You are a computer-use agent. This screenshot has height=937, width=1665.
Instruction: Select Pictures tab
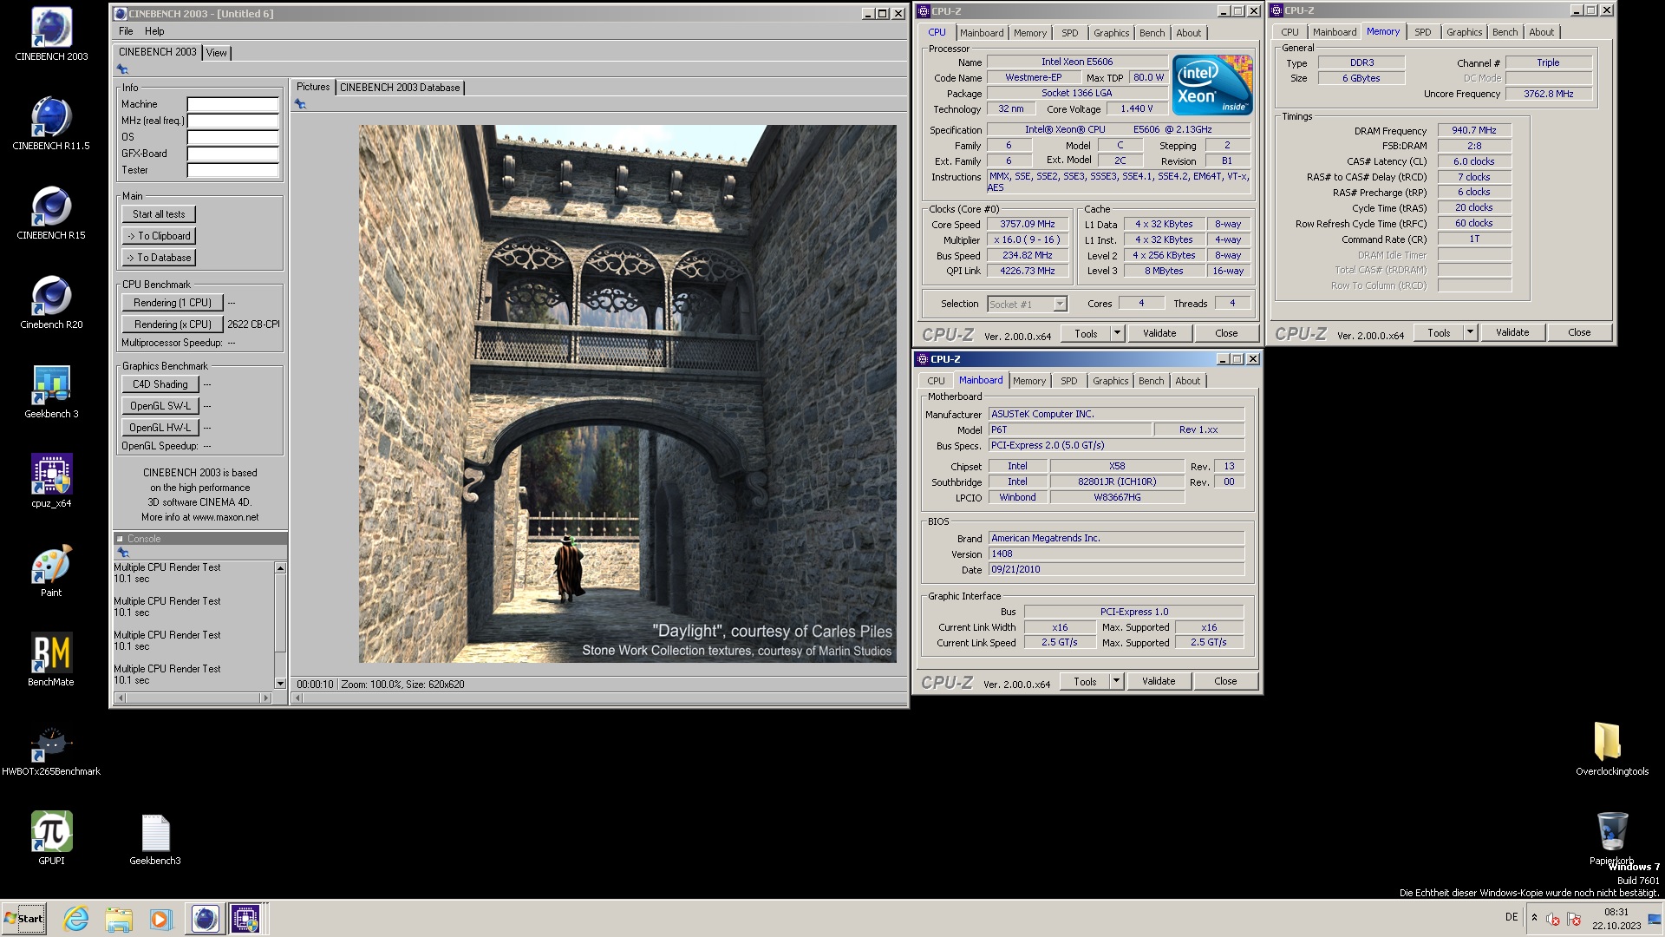313,87
